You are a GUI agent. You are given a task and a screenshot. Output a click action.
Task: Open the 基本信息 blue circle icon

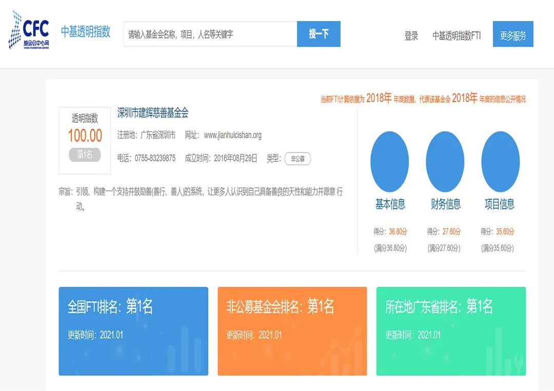pyautogui.click(x=390, y=160)
